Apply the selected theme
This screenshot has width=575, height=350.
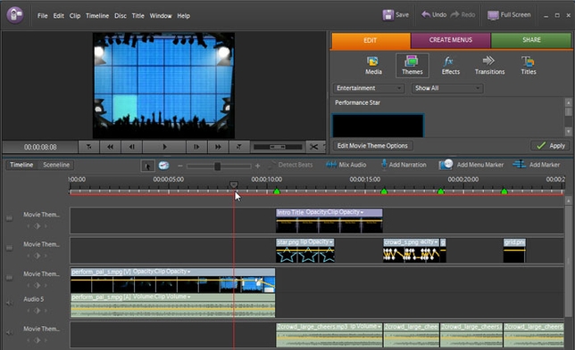(x=550, y=145)
